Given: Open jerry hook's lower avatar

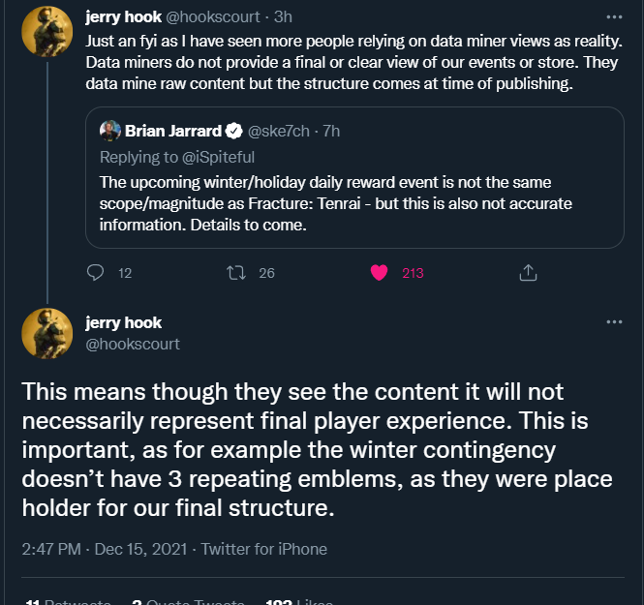Looking at the screenshot, I should 46,334.
